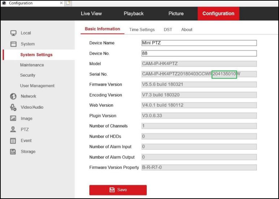Go to the Playback page
This screenshot has height=199, width=279.
pos(134,13)
